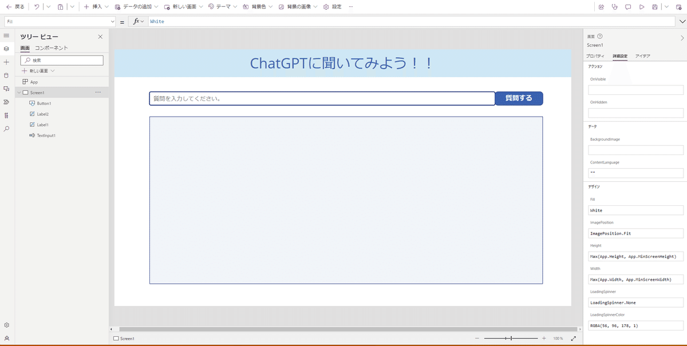Open 設定 settings from toolbar
This screenshot has width=687, height=346.
(333, 7)
